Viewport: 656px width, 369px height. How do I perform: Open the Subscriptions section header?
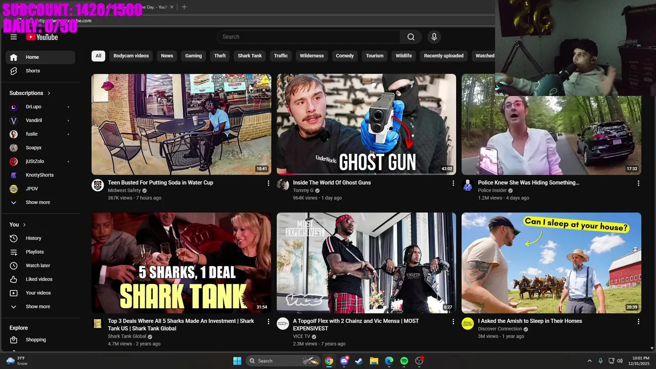coord(30,93)
